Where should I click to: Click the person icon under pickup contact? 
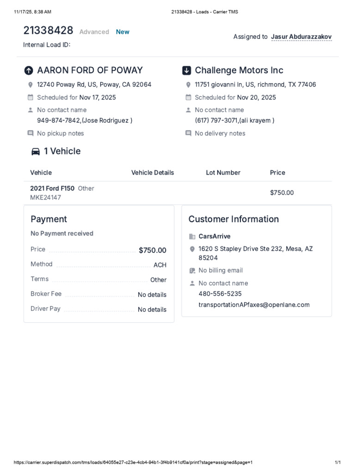coord(30,110)
